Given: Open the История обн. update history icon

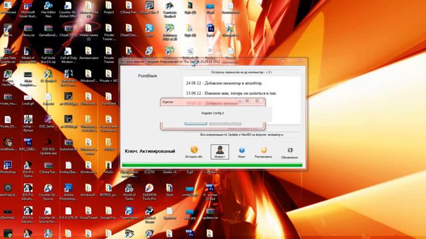Looking at the screenshot, I should coord(194,152).
